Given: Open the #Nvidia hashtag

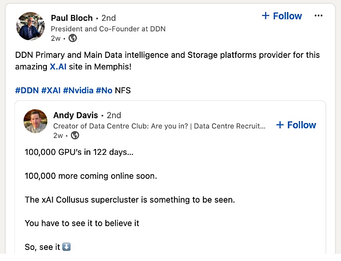Looking at the screenshot, I should [78, 90].
